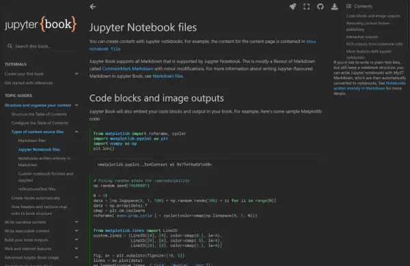The image size is (410, 266).
Task: Click the 'Jupyter Notebook files' page heading
Action: click(x=143, y=27)
